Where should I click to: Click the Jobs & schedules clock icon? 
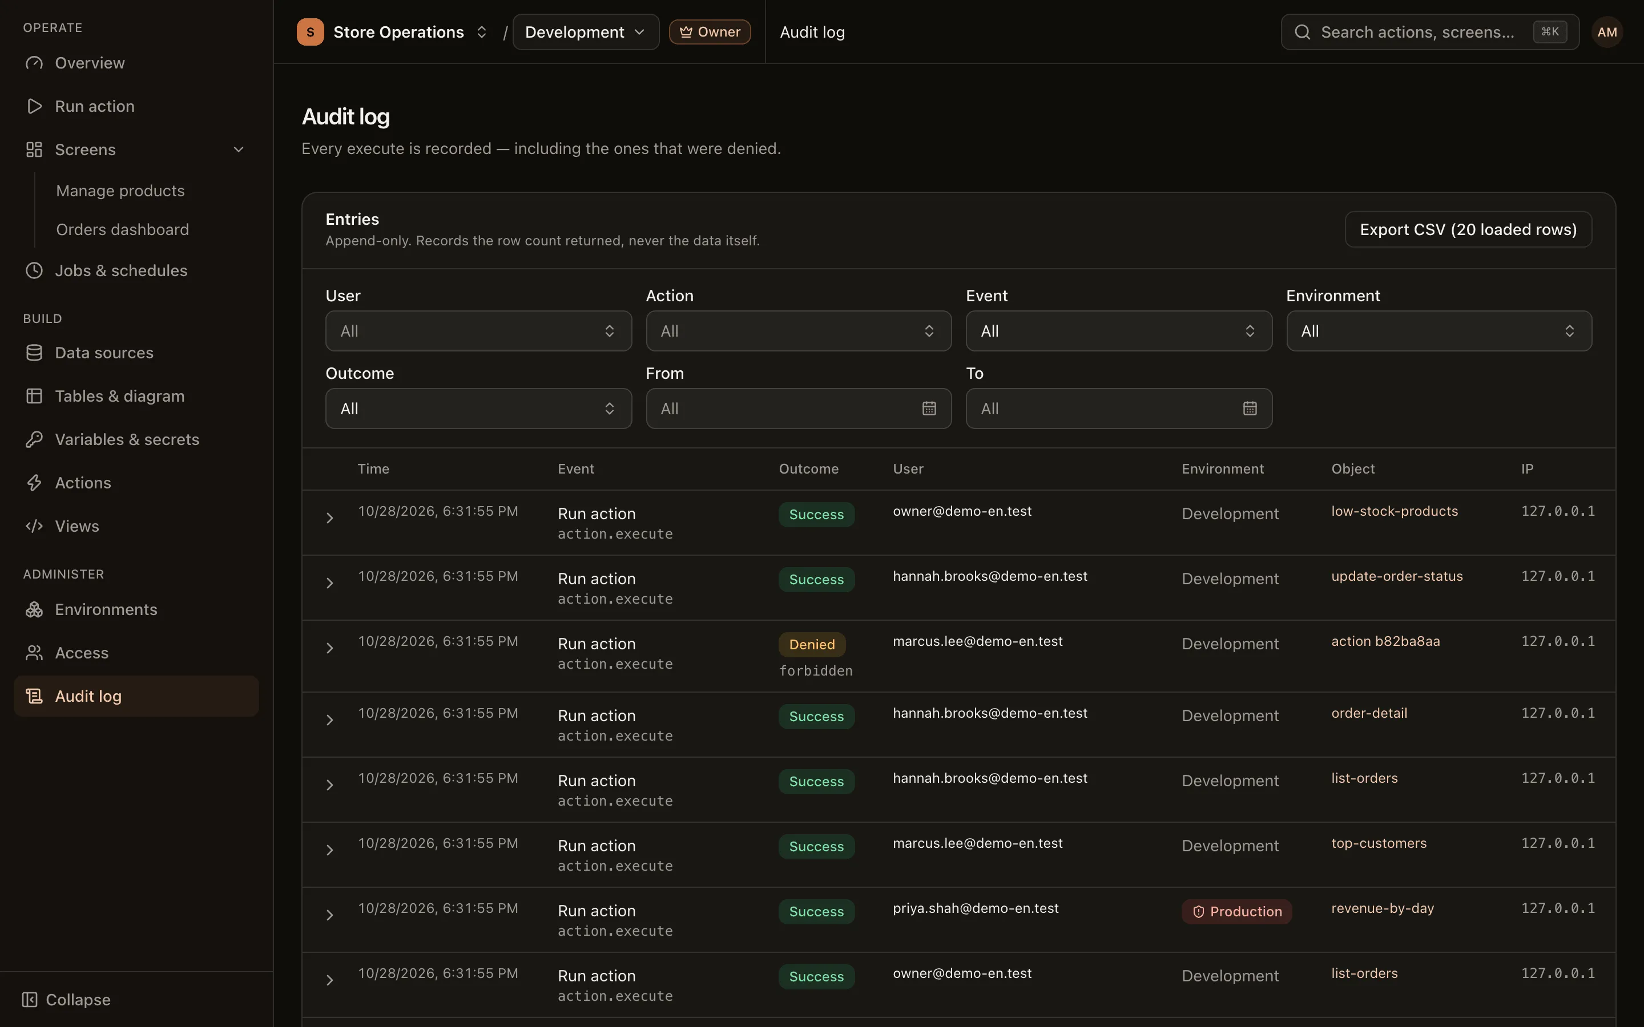coord(34,270)
